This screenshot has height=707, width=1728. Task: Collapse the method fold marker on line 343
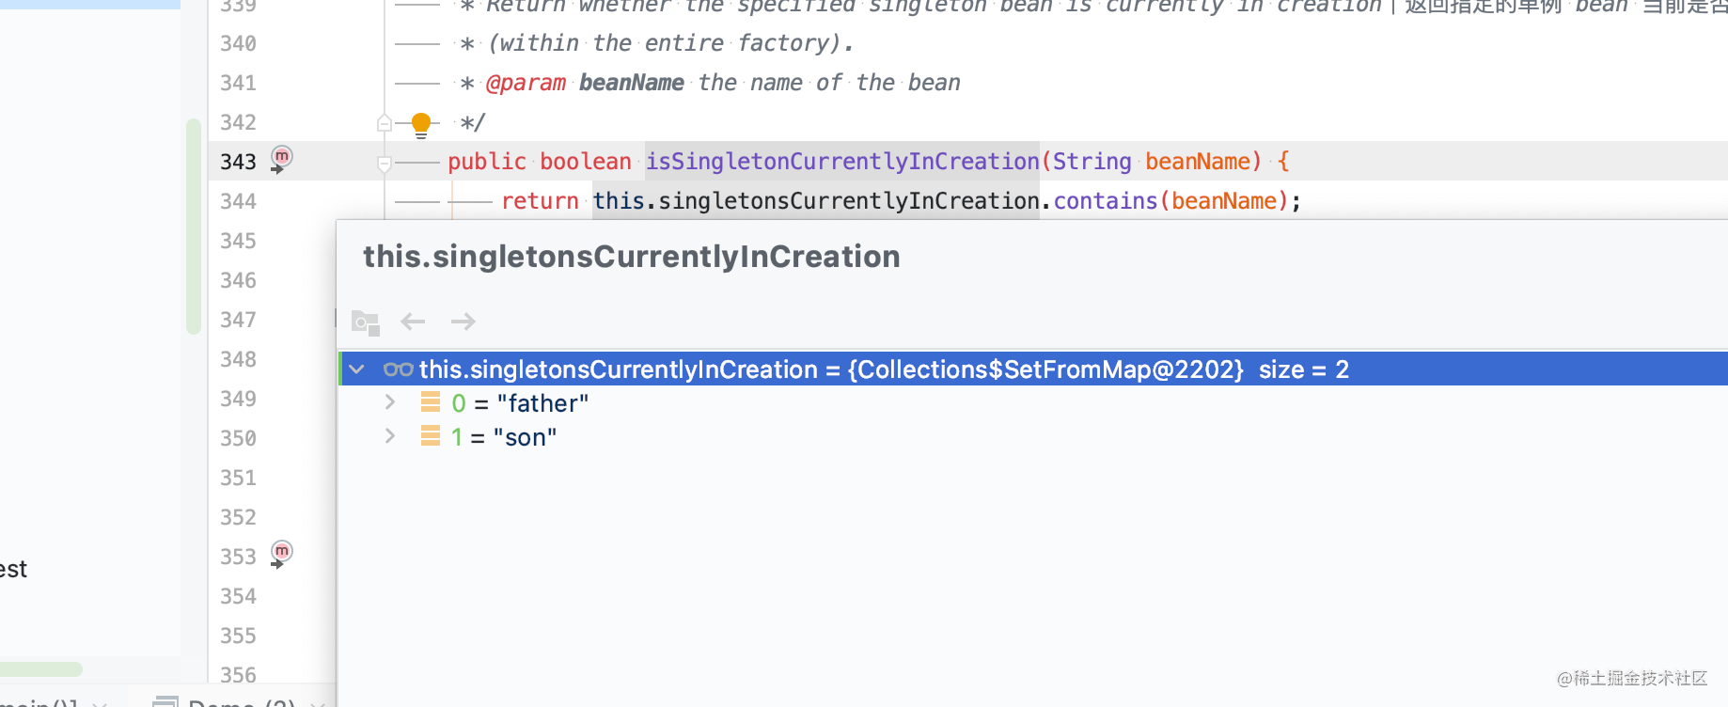(x=384, y=163)
